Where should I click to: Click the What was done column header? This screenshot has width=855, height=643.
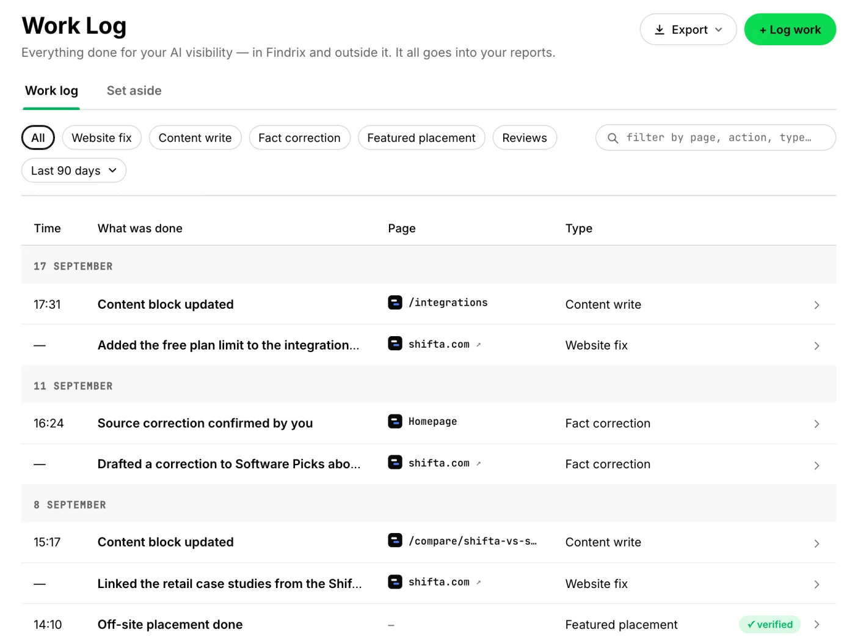(140, 229)
